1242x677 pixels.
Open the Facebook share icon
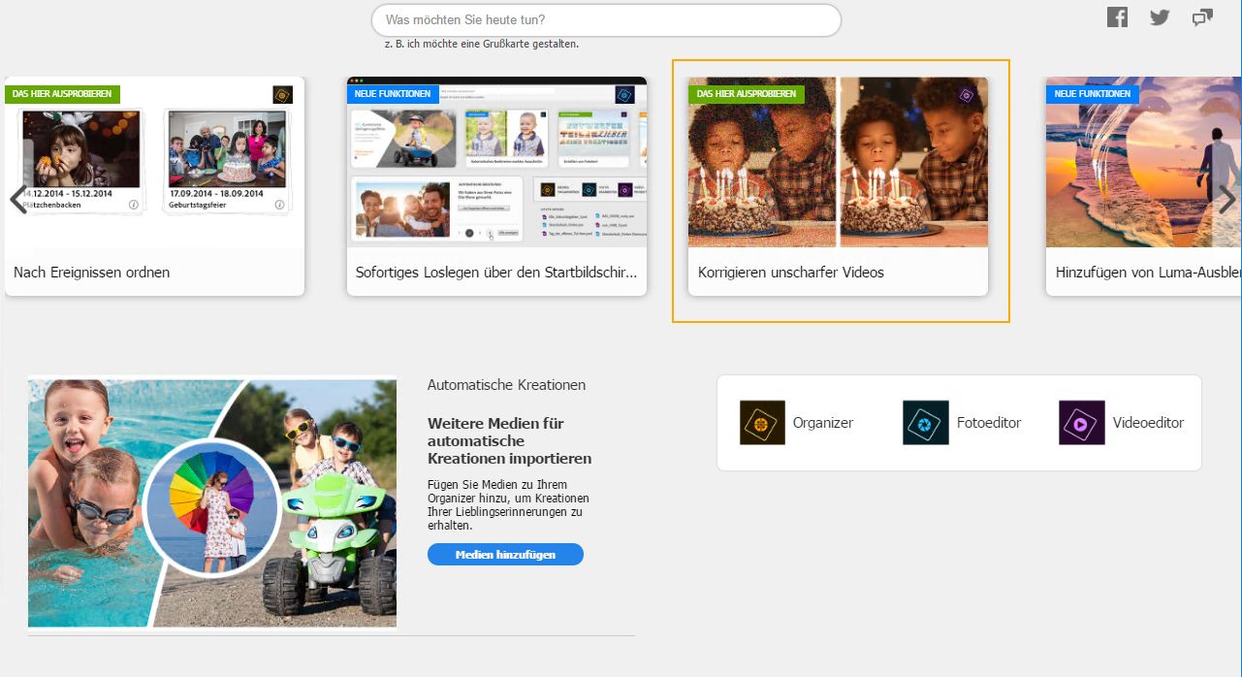1117,16
